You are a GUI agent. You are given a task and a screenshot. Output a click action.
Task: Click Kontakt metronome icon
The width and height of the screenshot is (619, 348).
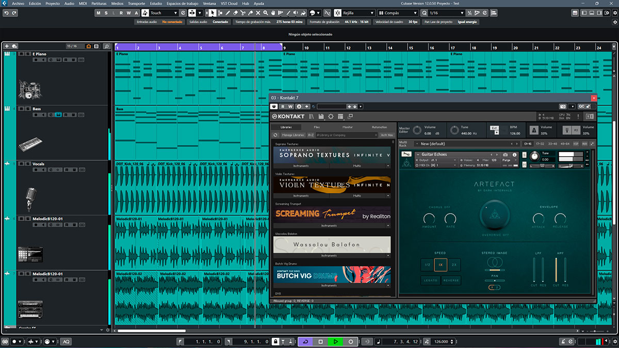pyautogui.click(x=533, y=130)
